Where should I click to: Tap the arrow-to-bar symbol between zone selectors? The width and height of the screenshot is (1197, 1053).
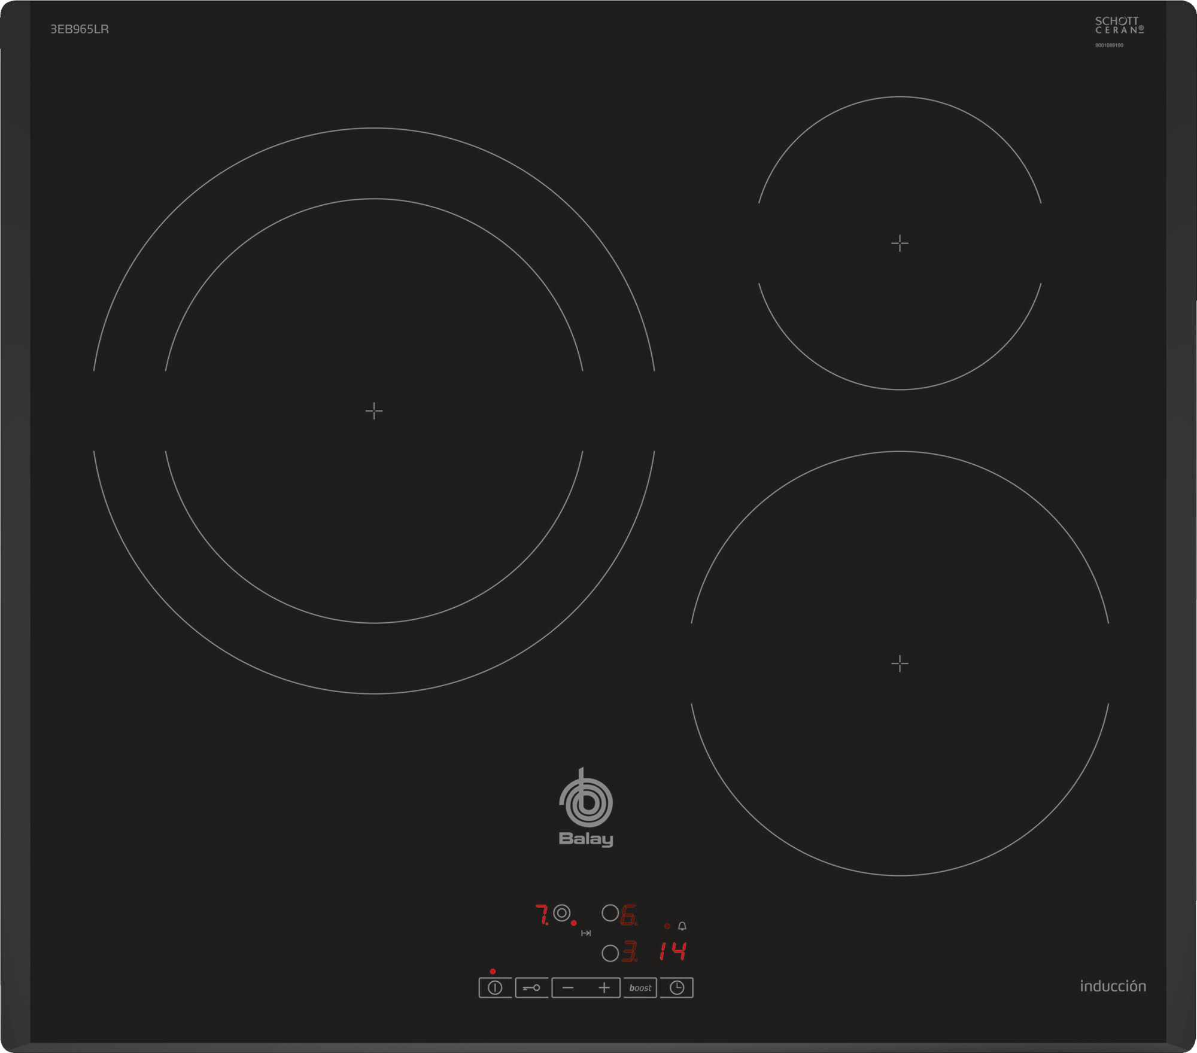(586, 933)
